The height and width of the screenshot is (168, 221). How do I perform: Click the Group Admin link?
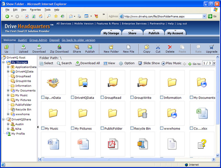click(38, 40)
